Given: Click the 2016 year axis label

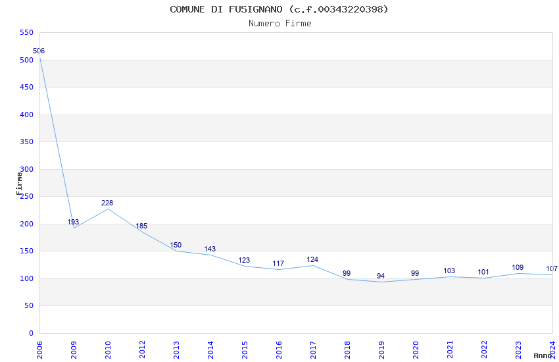Looking at the screenshot, I should click(279, 350).
